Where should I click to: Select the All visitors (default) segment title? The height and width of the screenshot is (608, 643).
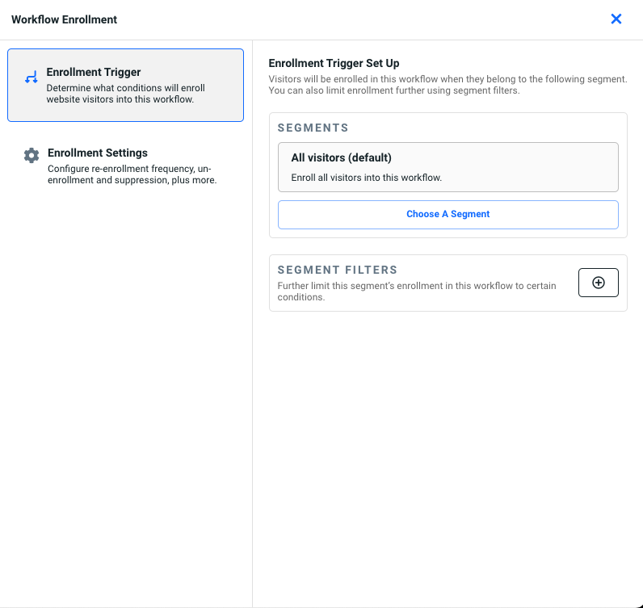pyautogui.click(x=341, y=158)
